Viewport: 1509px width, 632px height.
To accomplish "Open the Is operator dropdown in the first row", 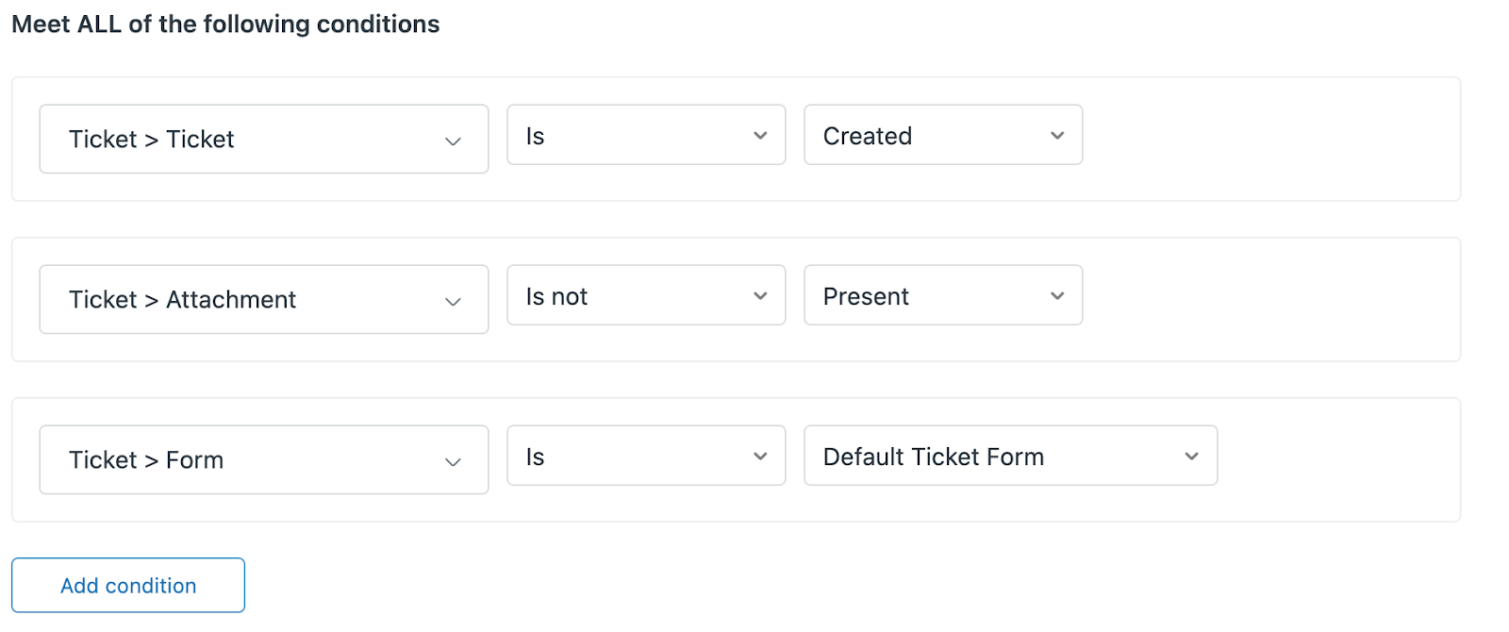I will click(x=646, y=135).
